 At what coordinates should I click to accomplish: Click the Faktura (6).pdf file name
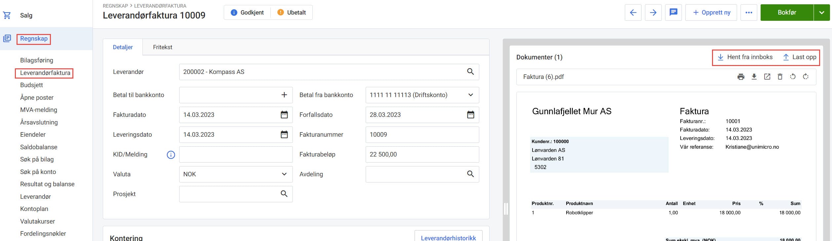[x=543, y=77]
